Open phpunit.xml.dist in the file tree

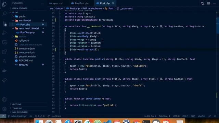(27, 57)
